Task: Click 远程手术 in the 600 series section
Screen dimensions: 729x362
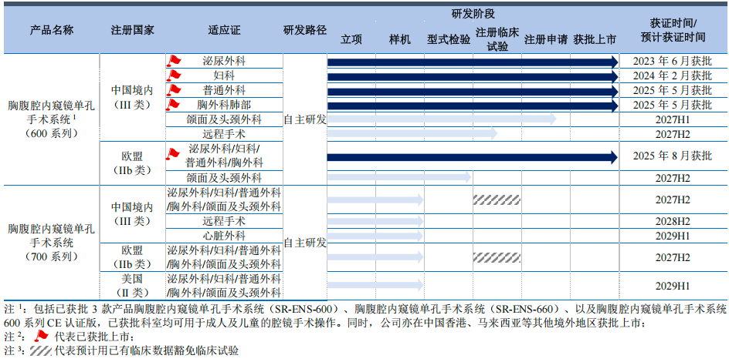Action: pyautogui.click(x=224, y=135)
